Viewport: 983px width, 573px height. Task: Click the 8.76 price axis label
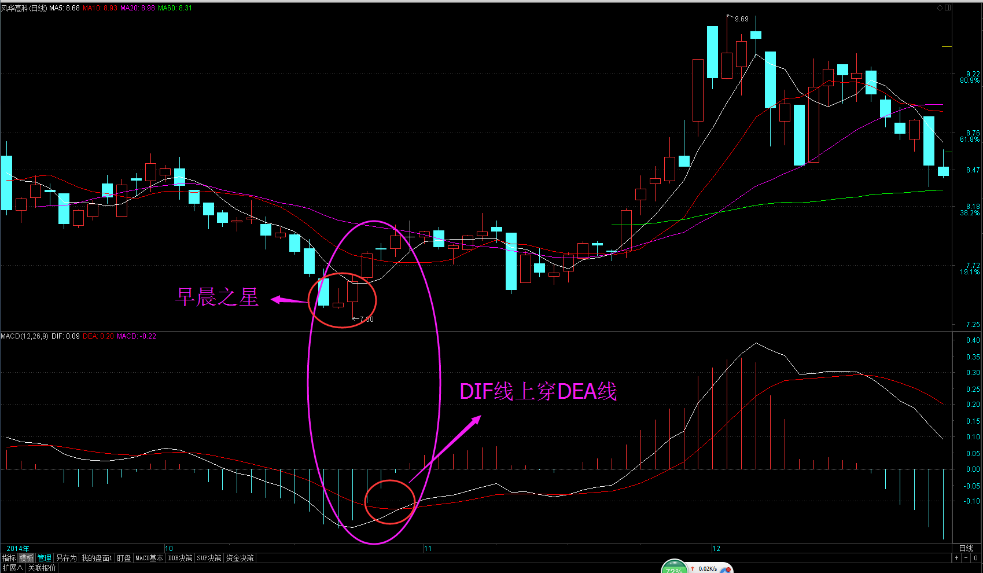click(973, 133)
